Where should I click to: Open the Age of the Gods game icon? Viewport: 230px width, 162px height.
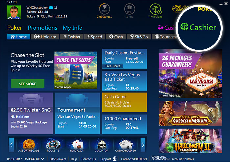coord(29,144)
